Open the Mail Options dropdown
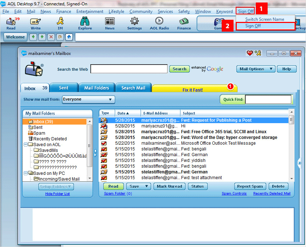 tap(256, 69)
